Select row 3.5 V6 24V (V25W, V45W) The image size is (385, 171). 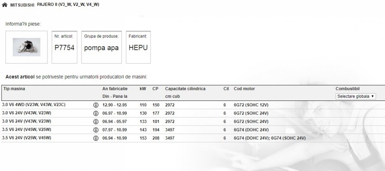click(x=193, y=138)
